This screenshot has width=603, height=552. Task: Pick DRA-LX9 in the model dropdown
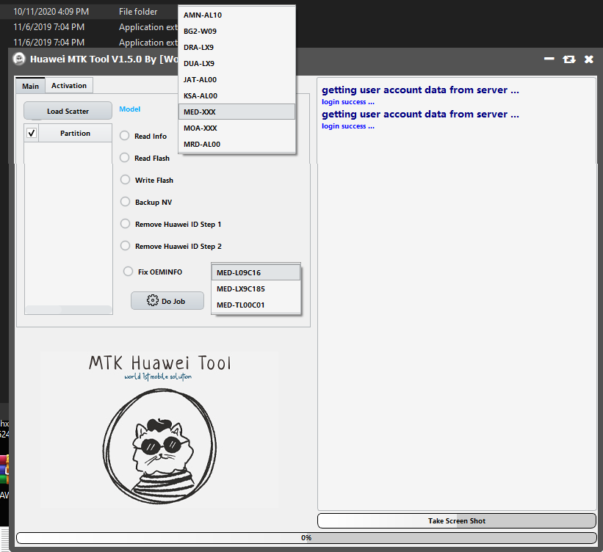(237, 47)
